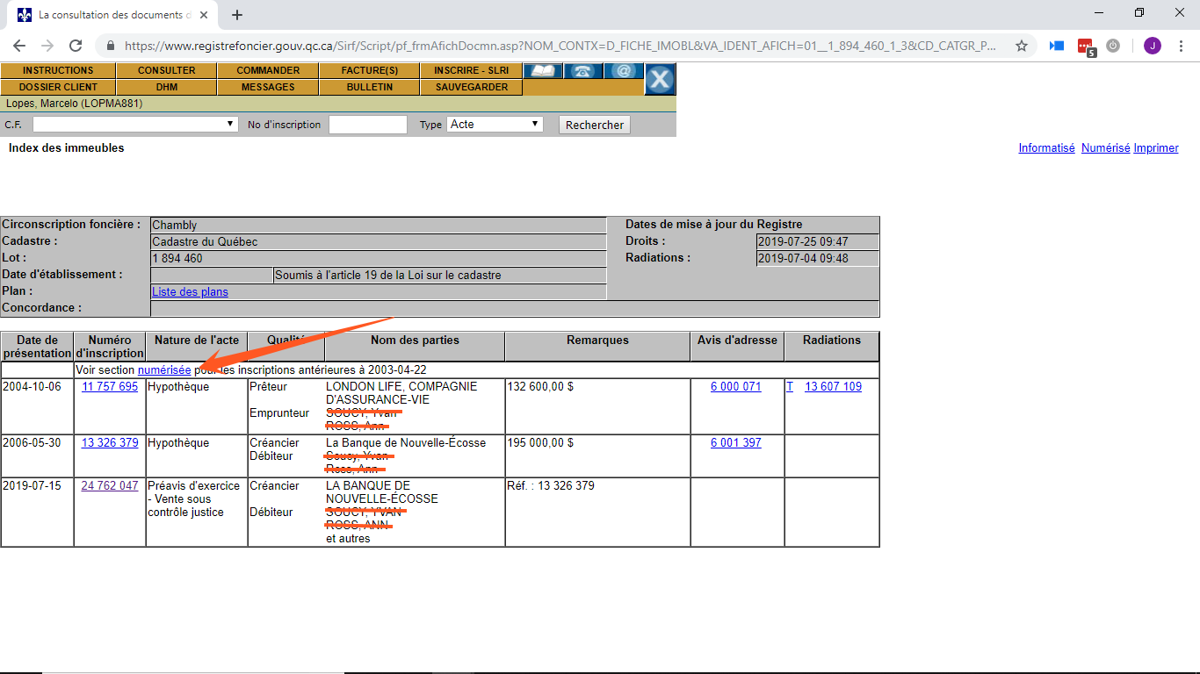The image size is (1200, 674).
Task: Click the blue X exit icon
Action: tap(660, 80)
